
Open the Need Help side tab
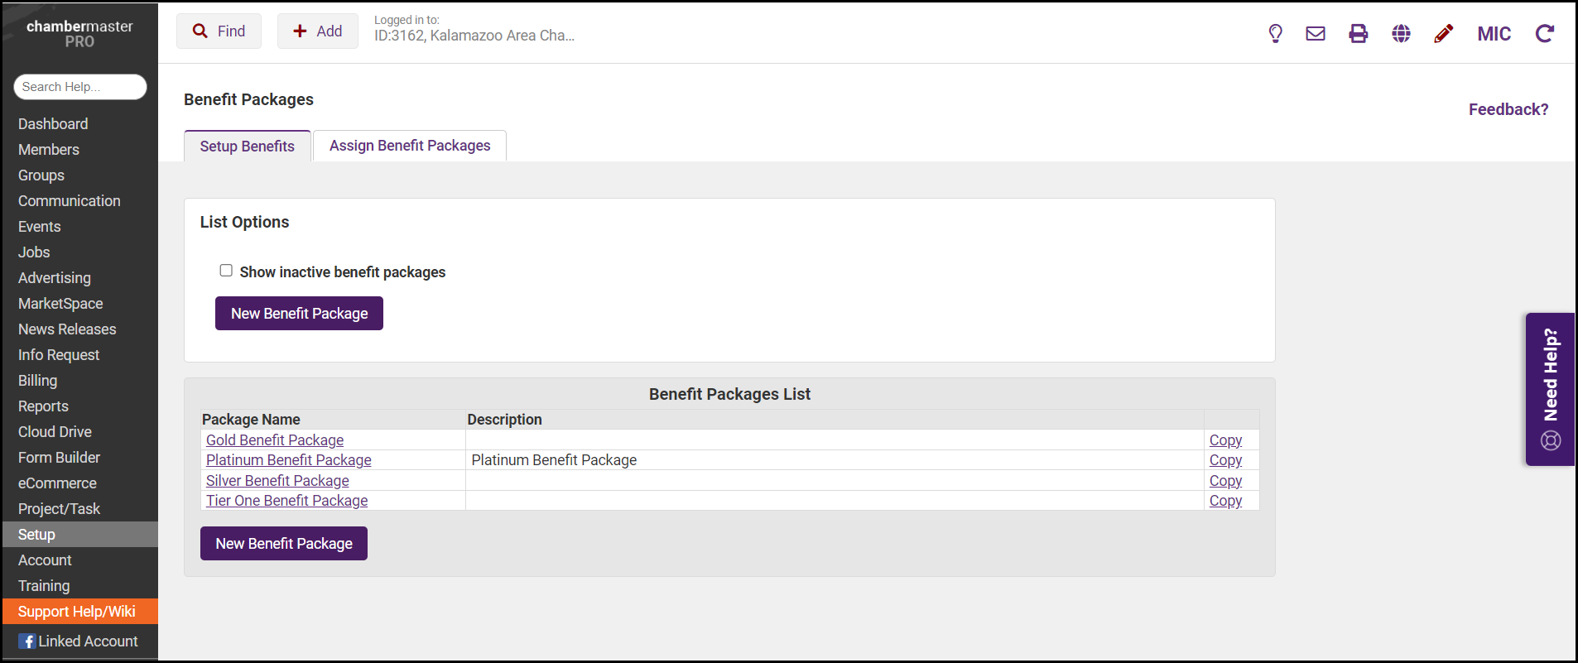1550,389
